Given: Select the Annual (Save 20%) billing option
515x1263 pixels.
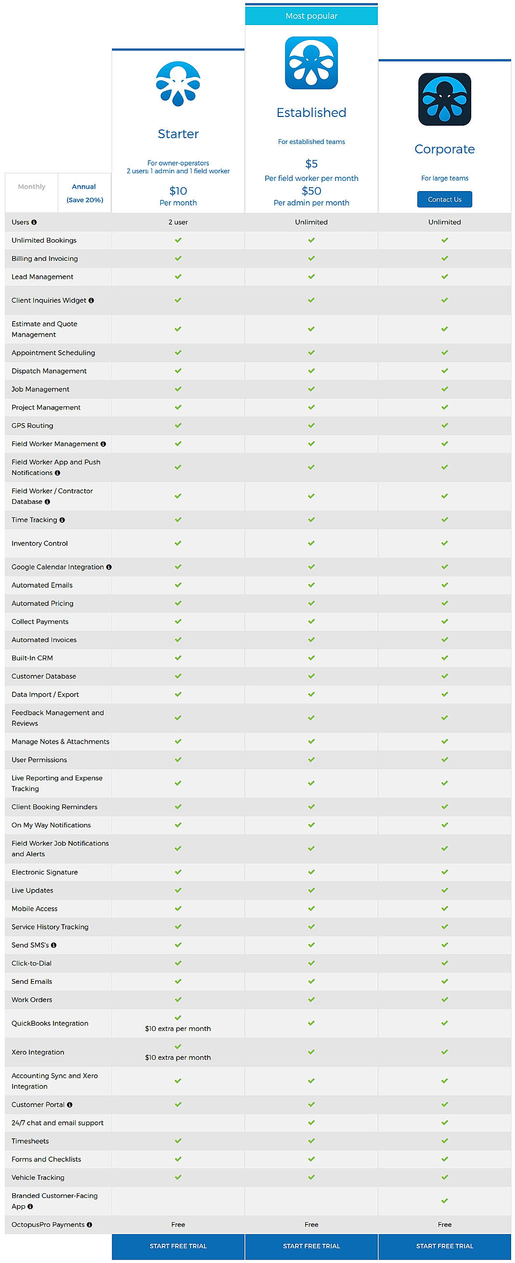Looking at the screenshot, I should (84, 192).
